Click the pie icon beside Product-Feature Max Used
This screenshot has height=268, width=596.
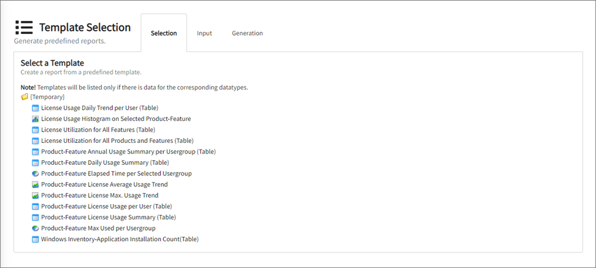coord(35,228)
